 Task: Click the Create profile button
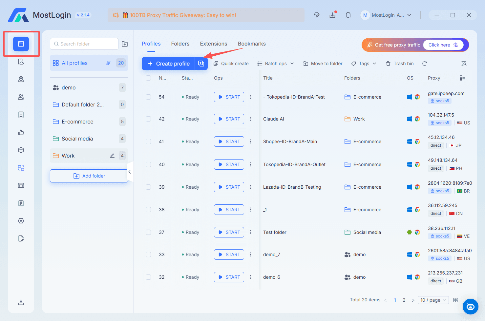(x=168, y=64)
